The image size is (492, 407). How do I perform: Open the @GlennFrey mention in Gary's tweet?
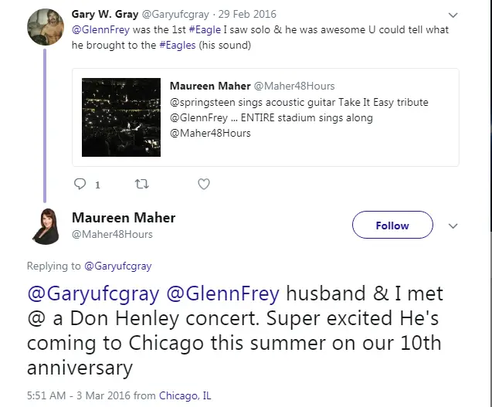click(x=100, y=30)
